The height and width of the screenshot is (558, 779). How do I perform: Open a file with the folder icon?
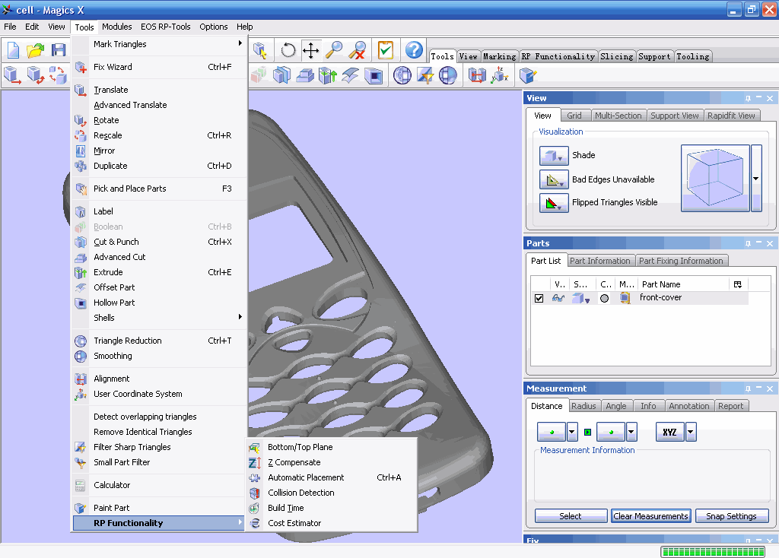point(35,50)
